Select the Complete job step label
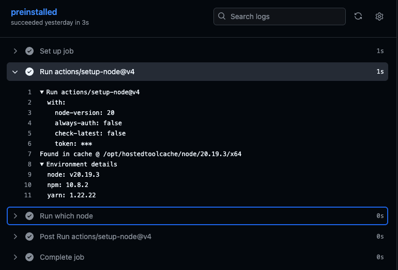The width and height of the screenshot is (398, 270). [x=62, y=257]
